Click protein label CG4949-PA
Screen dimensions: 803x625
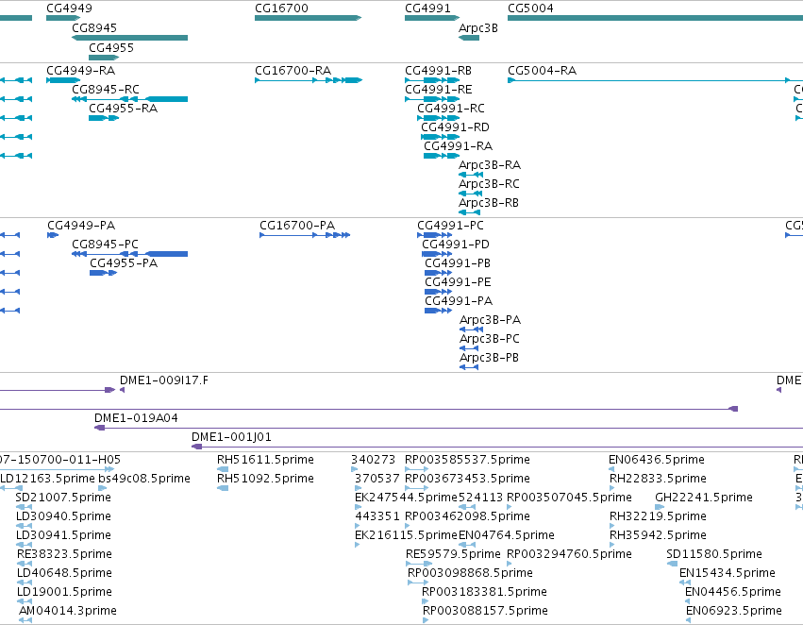[81, 226]
